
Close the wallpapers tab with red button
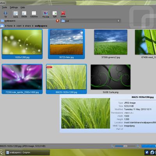coord(57,21)
